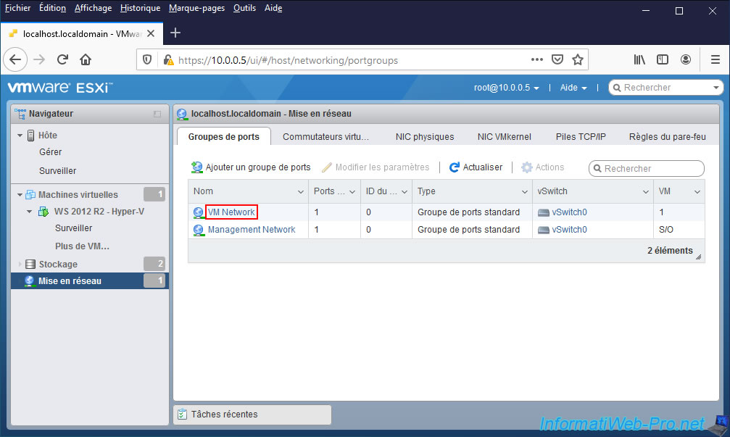Open the Affichage menu

click(93, 8)
